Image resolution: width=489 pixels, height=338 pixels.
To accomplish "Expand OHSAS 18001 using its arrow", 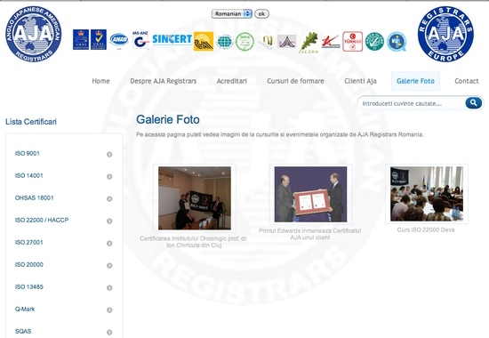I will [109, 198].
